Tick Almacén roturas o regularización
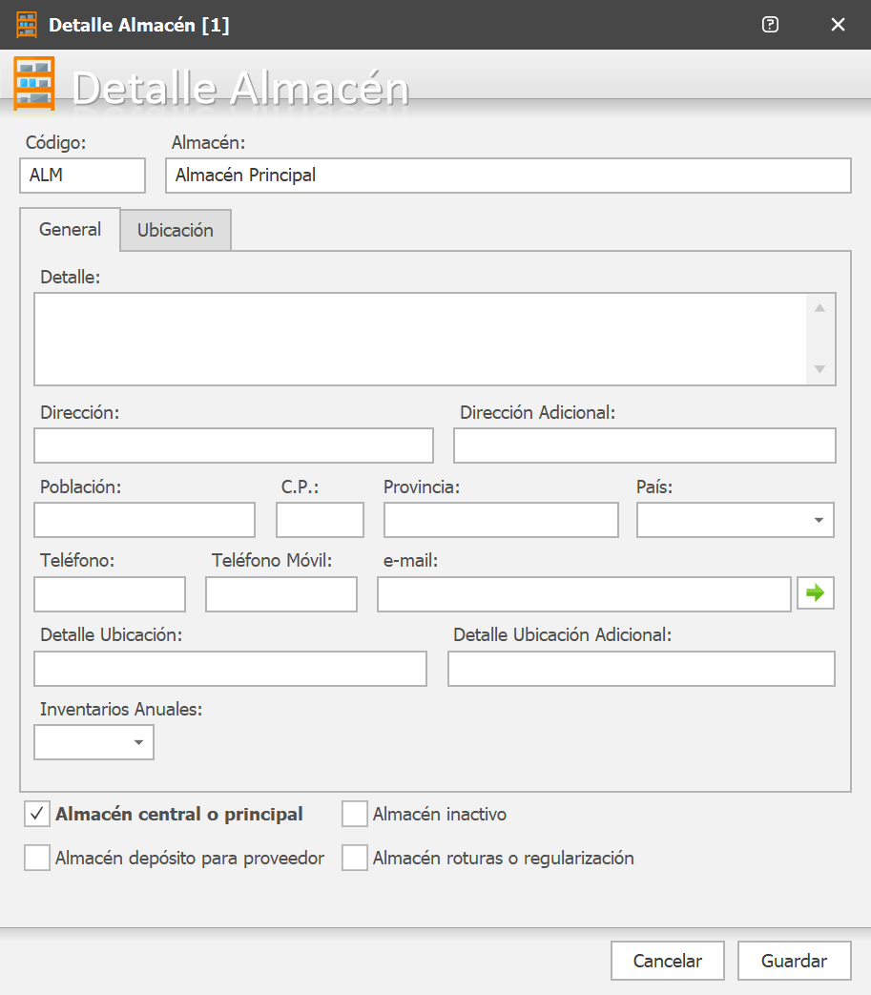This screenshot has width=871, height=995. [x=355, y=858]
